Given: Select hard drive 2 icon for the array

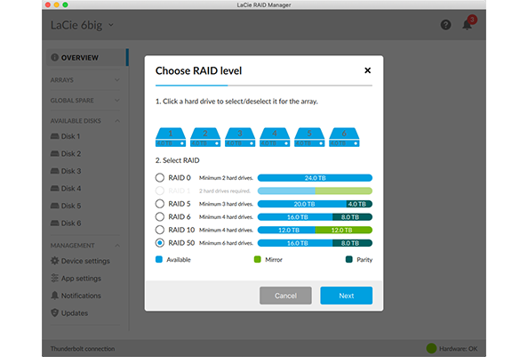Looking at the screenshot, I should click(x=205, y=137).
